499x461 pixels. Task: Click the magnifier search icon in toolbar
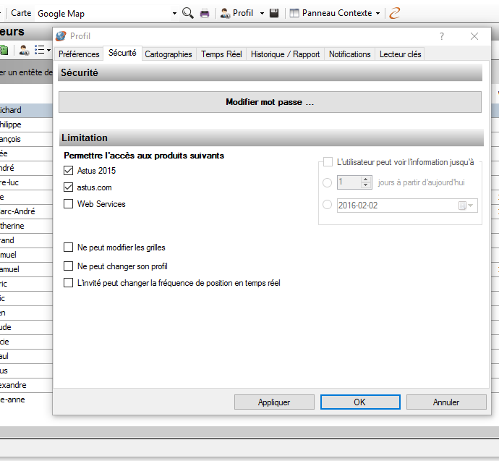[187, 13]
